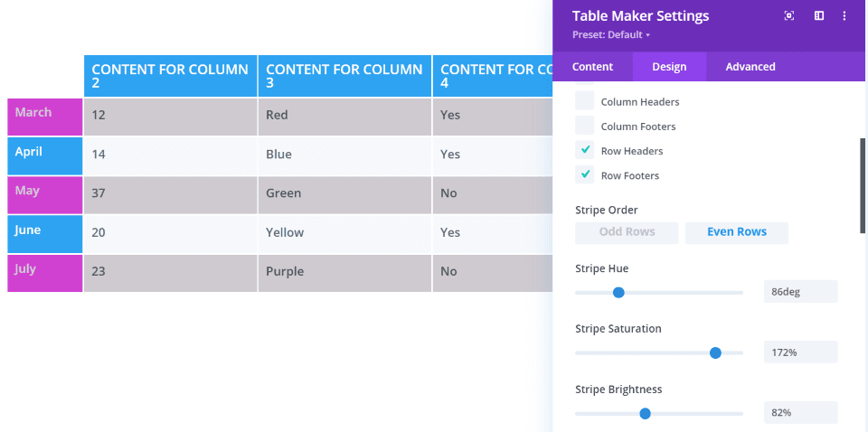
Task: Click the Stripe Saturation 172% value field
Action: click(800, 352)
